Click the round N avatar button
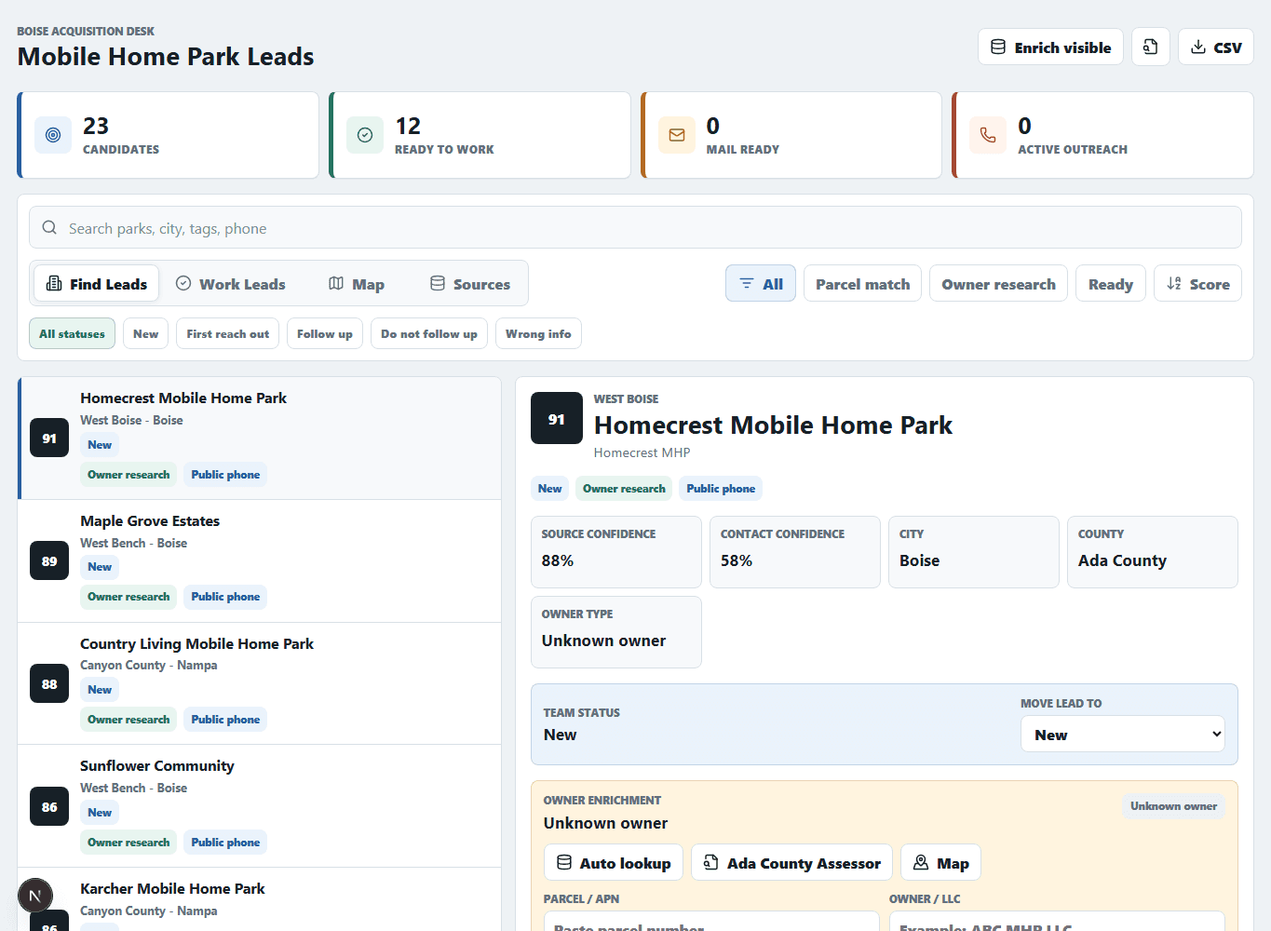 coord(35,897)
